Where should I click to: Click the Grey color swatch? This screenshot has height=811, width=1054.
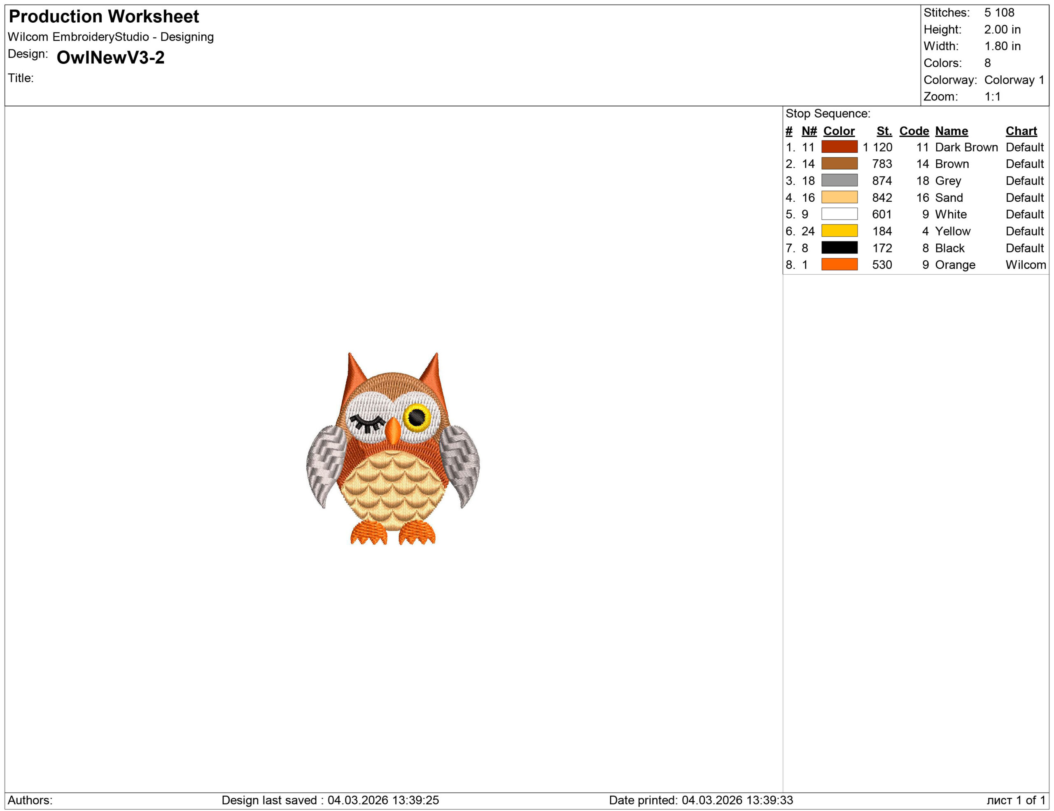coord(840,181)
